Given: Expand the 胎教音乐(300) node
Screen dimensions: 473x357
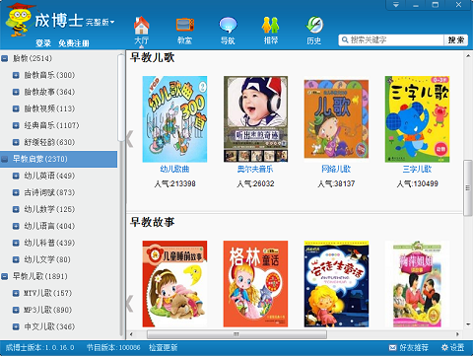Looking at the screenshot, I should coord(16,75).
